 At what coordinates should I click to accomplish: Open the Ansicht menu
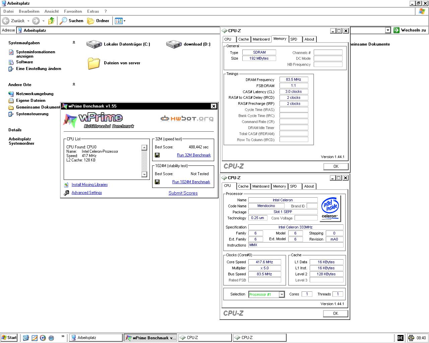(52, 11)
